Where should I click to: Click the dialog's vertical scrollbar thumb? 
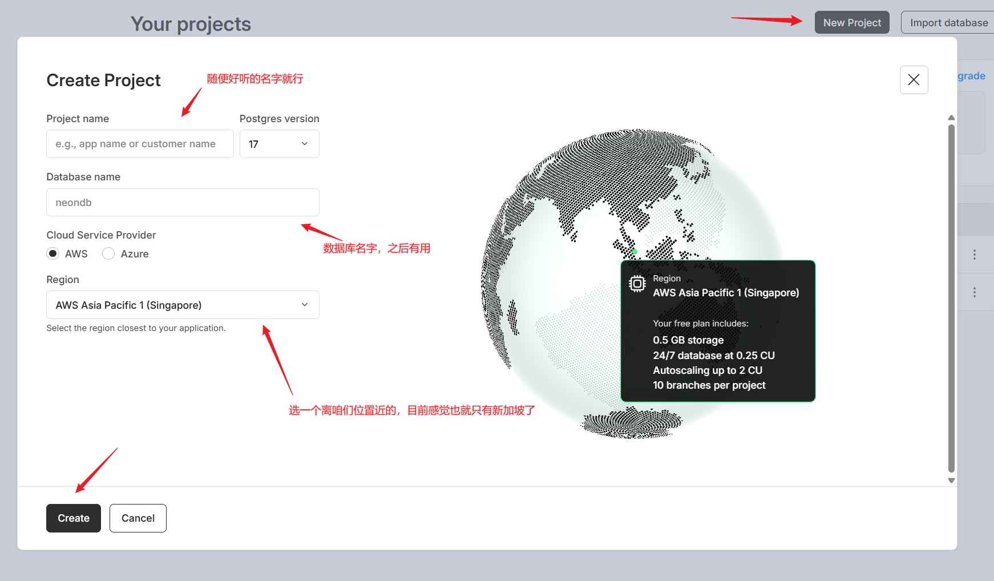pyautogui.click(x=951, y=297)
